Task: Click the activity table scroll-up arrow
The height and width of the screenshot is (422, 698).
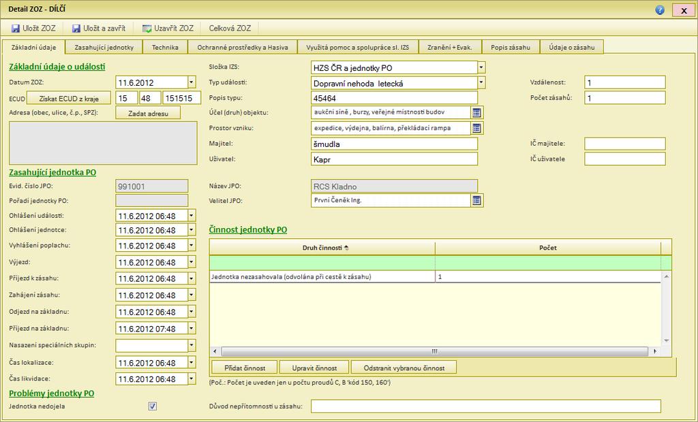Action: 667,276
